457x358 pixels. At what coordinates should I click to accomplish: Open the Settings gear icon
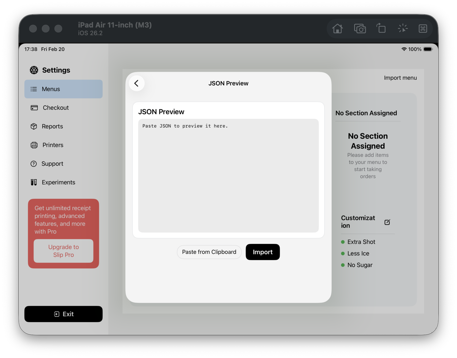(x=33, y=70)
